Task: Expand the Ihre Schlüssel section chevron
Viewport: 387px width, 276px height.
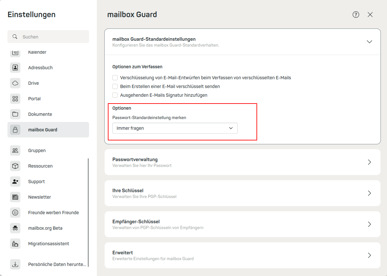Action: pos(370,193)
